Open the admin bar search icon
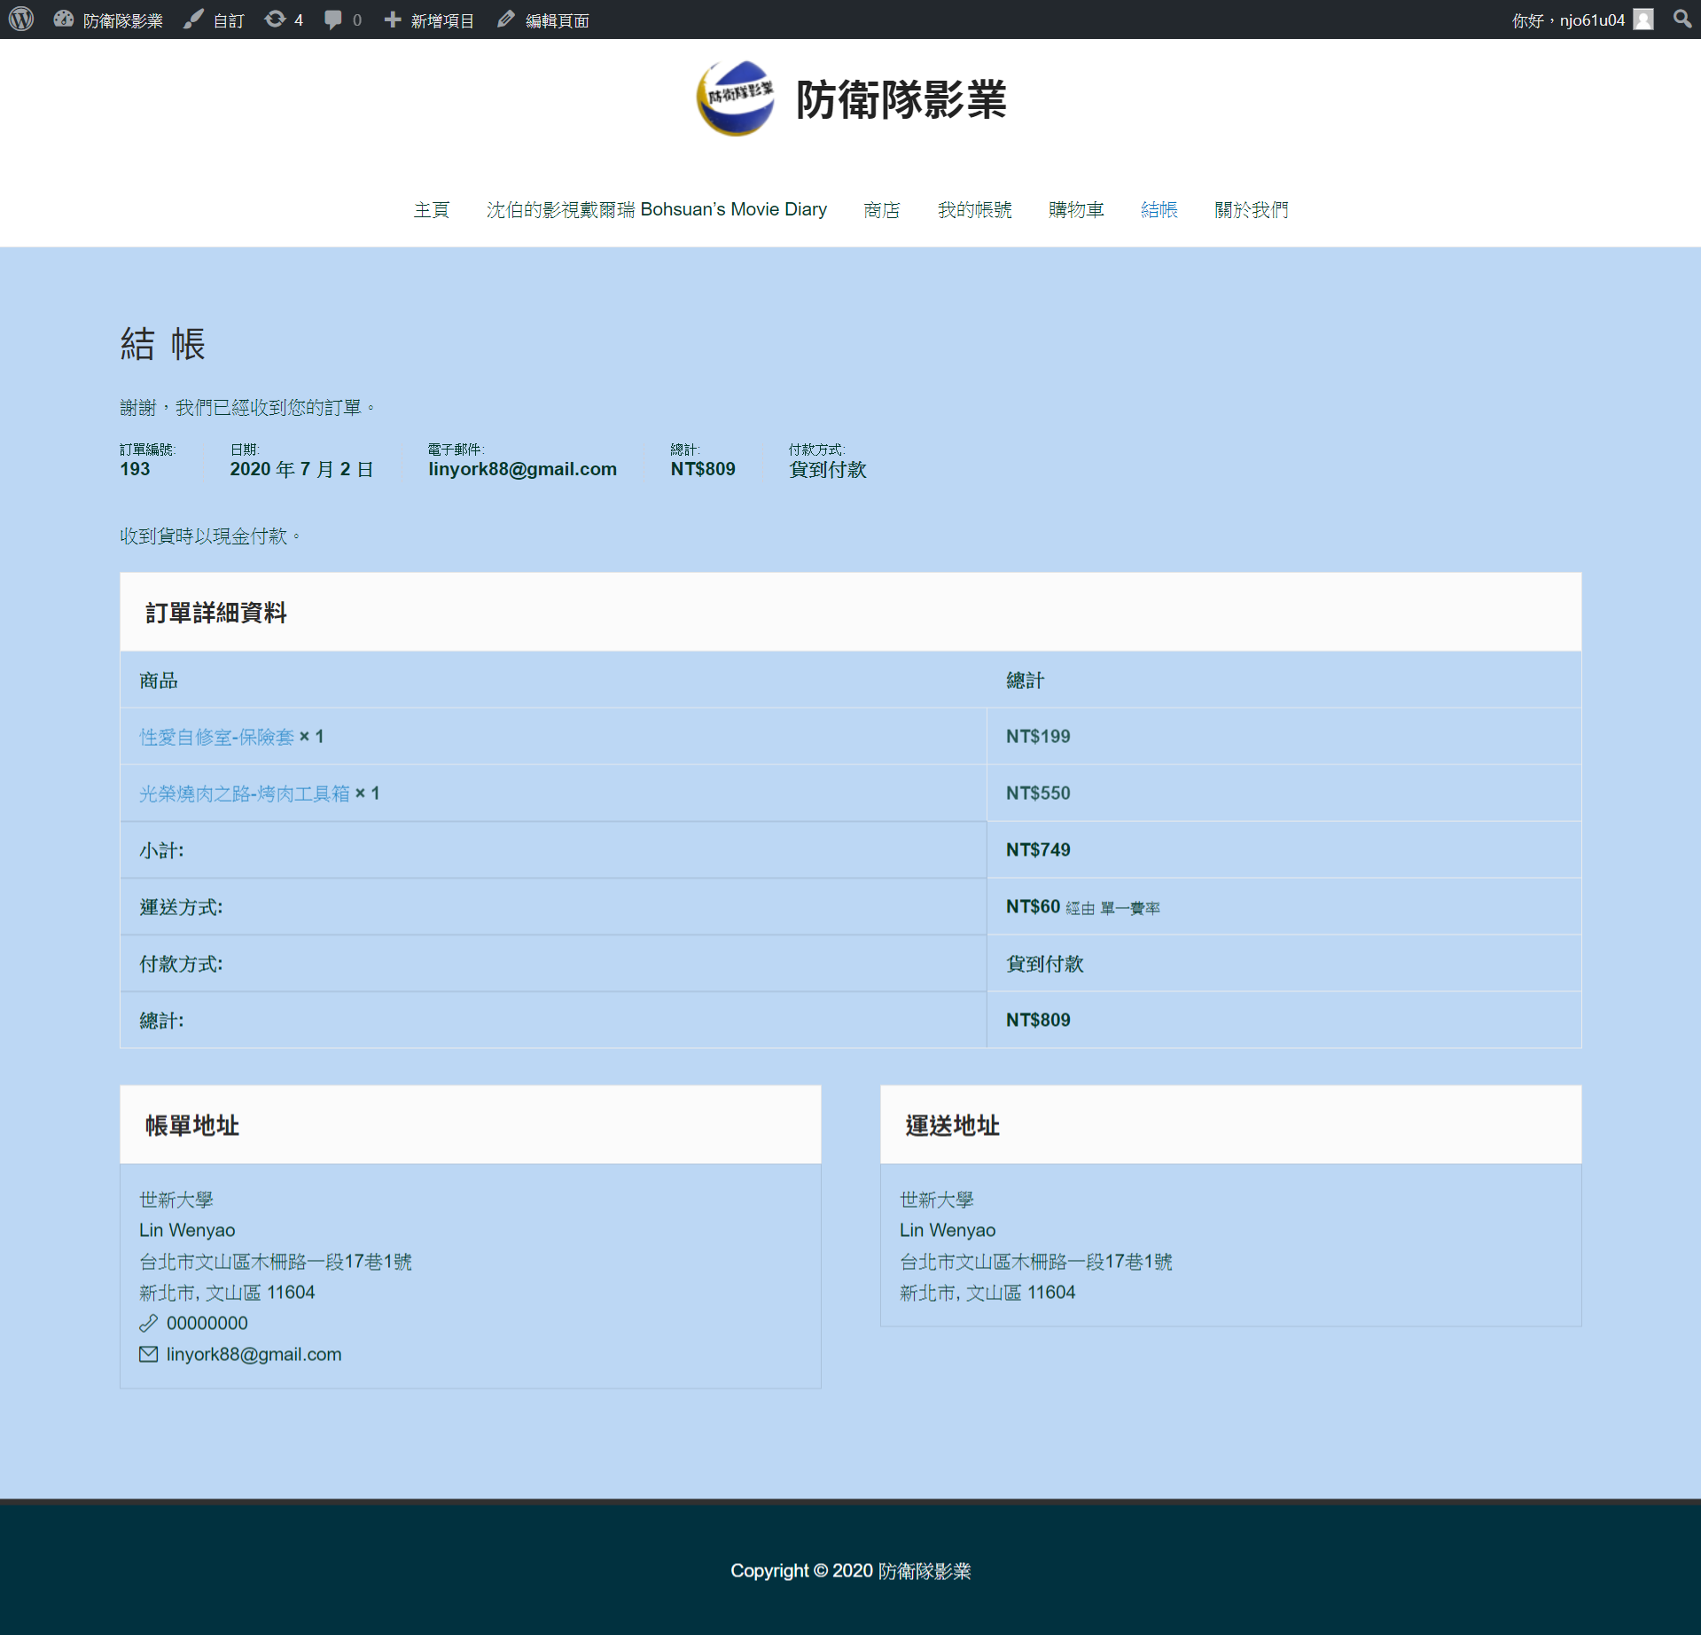 1681,20
